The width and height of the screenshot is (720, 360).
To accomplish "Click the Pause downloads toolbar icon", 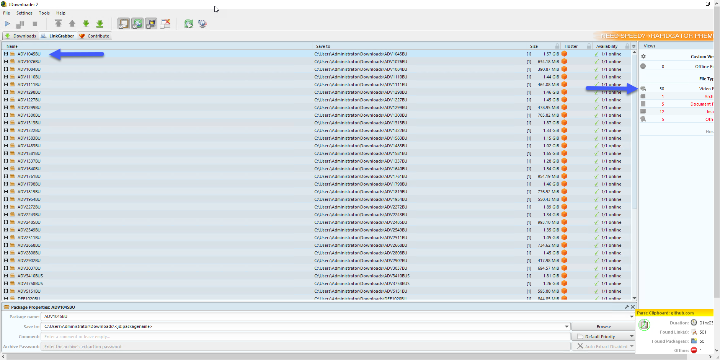I will [20, 24].
